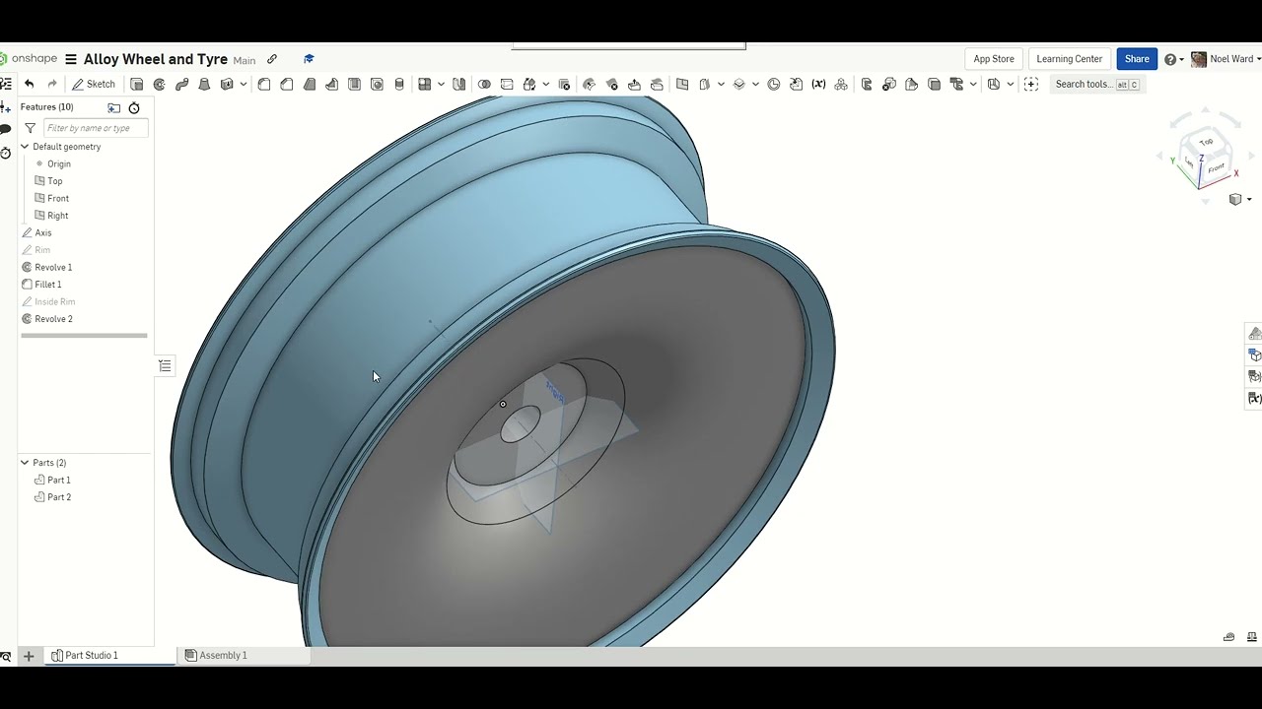Select the Revolve tool in toolbar
1262x709 pixels.
[x=160, y=85]
